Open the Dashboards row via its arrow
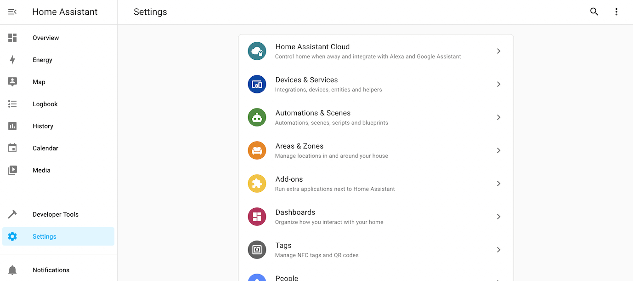633x281 pixels. point(498,217)
